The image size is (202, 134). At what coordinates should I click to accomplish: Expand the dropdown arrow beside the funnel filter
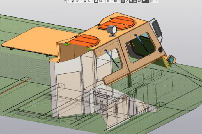148,1
